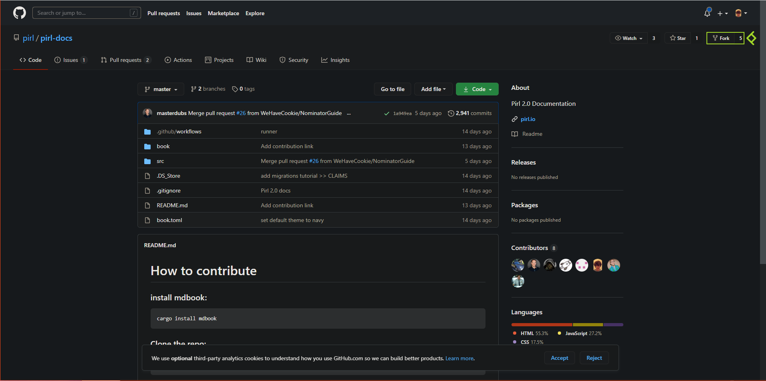Click Pull requests in top navigation
Screen dimensions: 766x381
coord(163,13)
